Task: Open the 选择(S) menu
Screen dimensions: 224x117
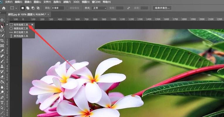Action: coord(57,2)
